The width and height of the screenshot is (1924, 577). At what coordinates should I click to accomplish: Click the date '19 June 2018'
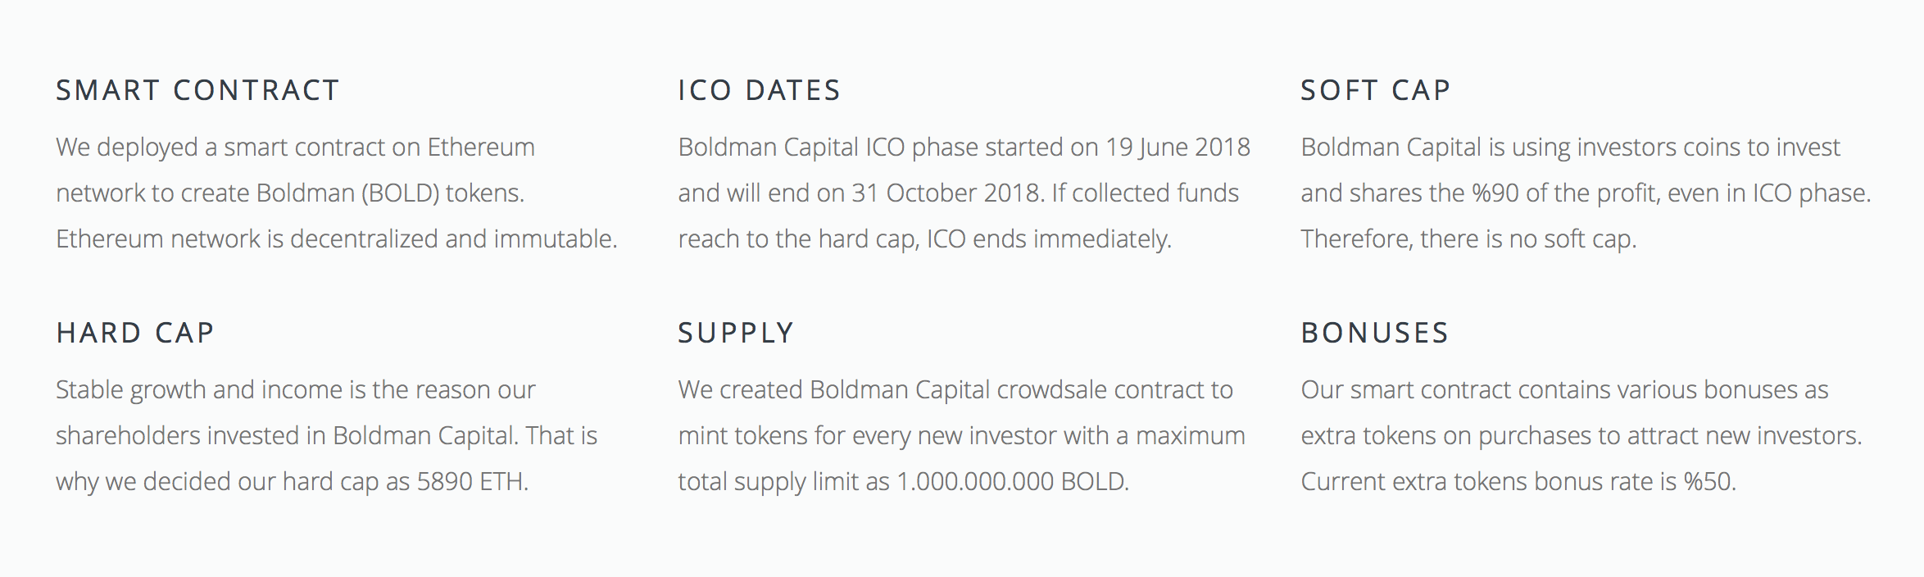(1178, 148)
